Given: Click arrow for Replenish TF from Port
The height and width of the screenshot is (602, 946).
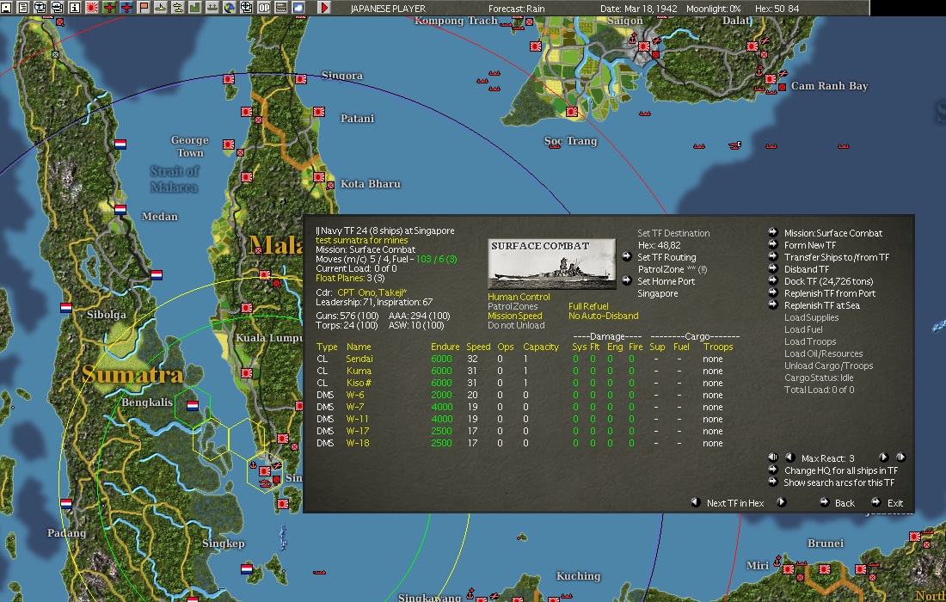Looking at the screenshot, I should [x=773, y=292].
